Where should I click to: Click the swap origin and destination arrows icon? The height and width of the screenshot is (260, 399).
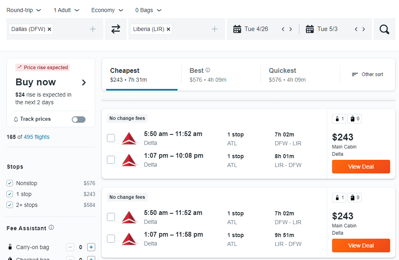tap(116, 29)
